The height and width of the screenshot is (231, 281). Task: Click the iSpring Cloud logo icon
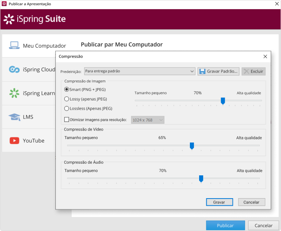click(x=14, y=69)
